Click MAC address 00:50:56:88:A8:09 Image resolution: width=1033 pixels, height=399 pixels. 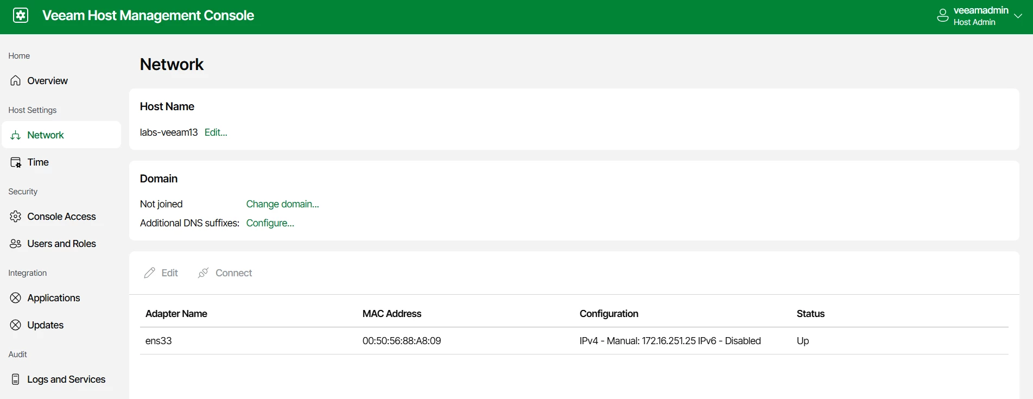[402, 341]
